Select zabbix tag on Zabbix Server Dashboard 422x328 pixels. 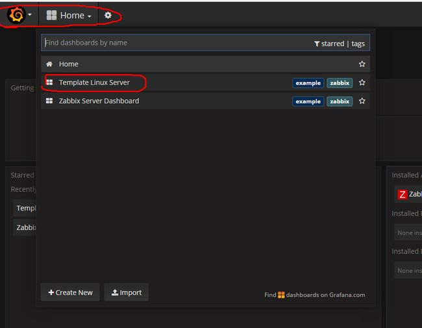tap(340, 101)
